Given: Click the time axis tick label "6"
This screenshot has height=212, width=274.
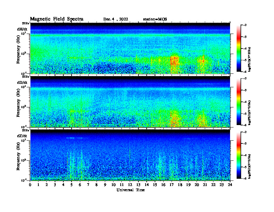Looking at the screenshot, I should click(80, 185).
